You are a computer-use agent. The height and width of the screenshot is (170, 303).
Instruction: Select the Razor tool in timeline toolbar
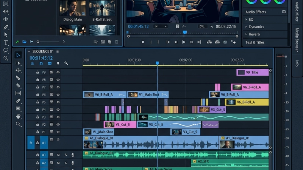pyautogui.click(x=18, y=78)
